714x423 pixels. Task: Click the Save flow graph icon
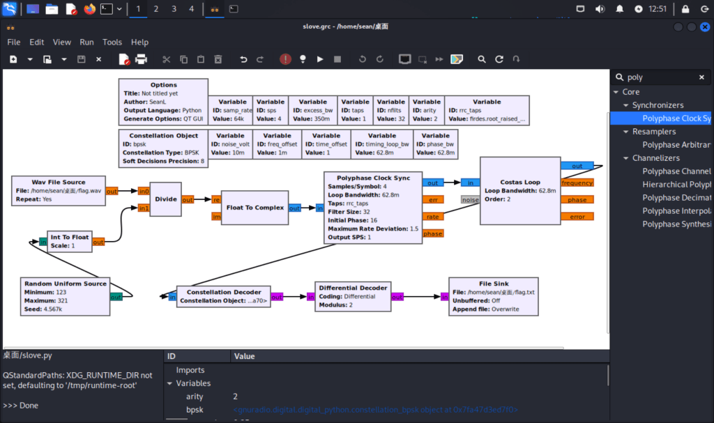click(x=82, y=60)
